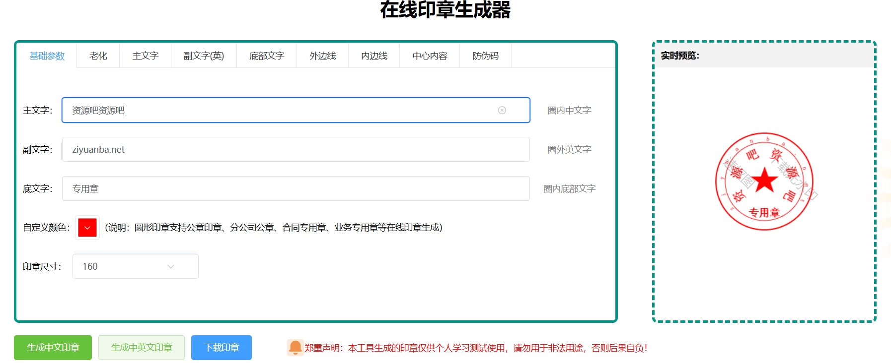
Task: Click the 自定义颜色 label
Action: 46,228
